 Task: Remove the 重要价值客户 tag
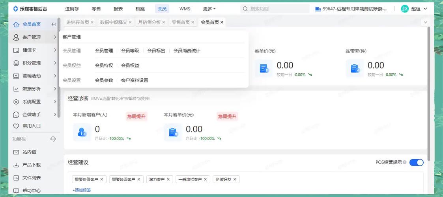[x=102, y=179]
